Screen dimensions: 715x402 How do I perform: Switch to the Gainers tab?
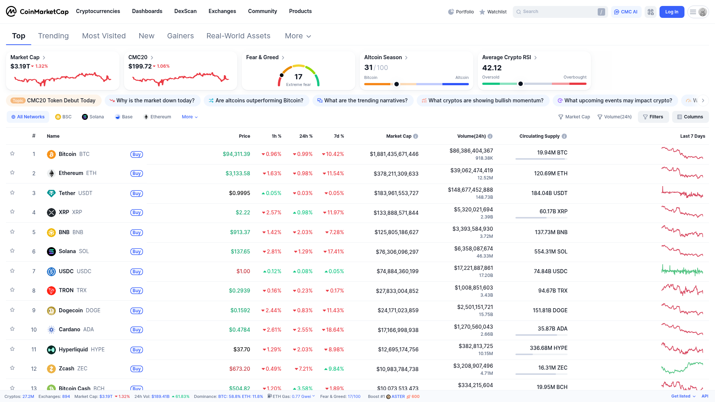[x=181, y=36]
